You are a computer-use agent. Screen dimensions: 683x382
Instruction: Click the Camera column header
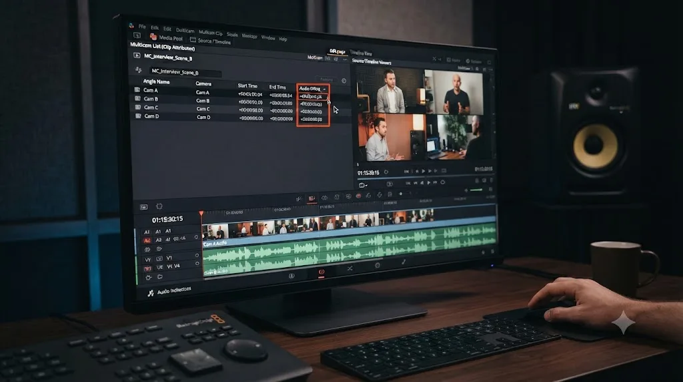[x=203, y=83]
